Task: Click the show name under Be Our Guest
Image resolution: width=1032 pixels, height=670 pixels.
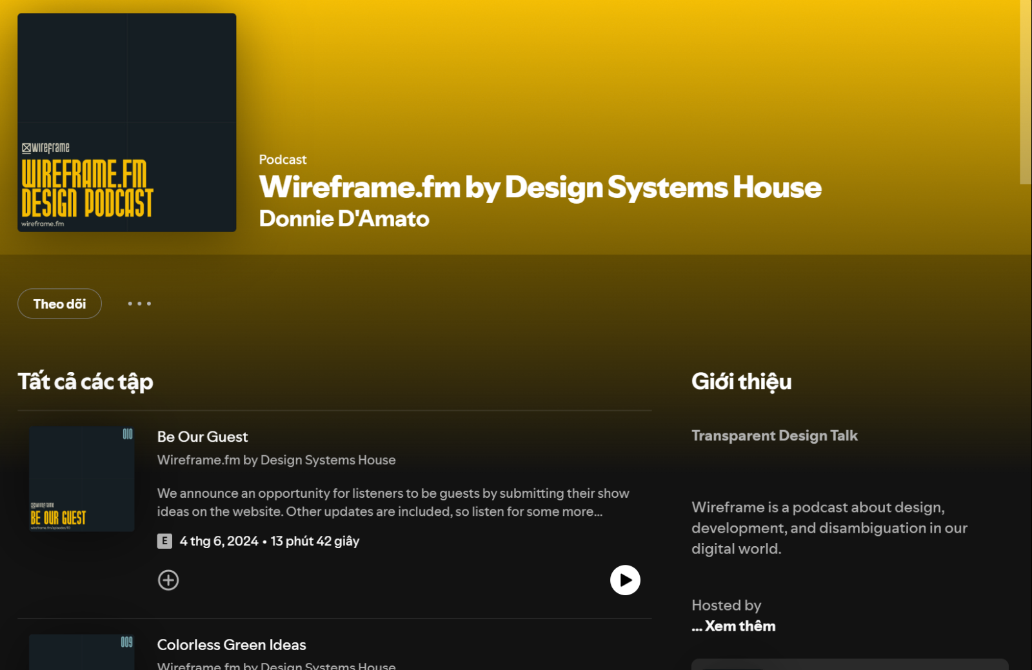Action: [277, 460]
